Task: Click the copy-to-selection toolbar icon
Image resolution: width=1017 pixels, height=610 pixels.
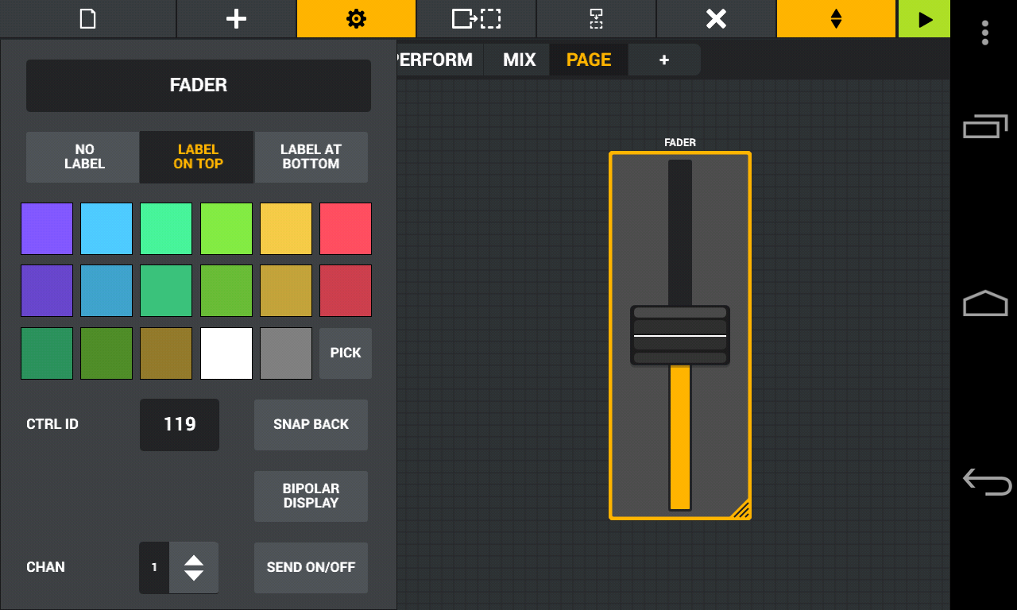Action: coord(475,18)
